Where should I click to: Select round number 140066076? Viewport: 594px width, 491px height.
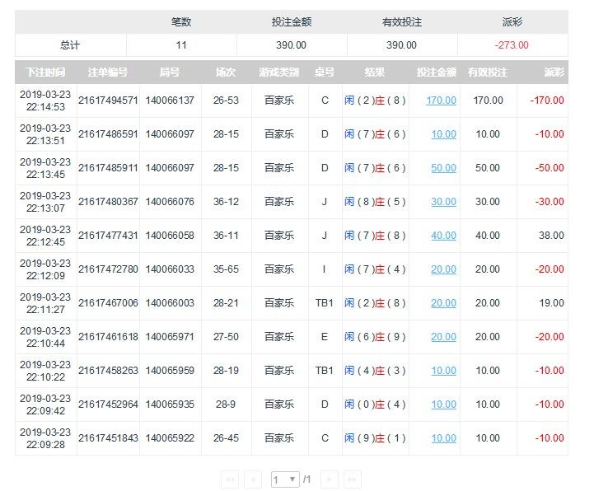click(x=170, y=202)
